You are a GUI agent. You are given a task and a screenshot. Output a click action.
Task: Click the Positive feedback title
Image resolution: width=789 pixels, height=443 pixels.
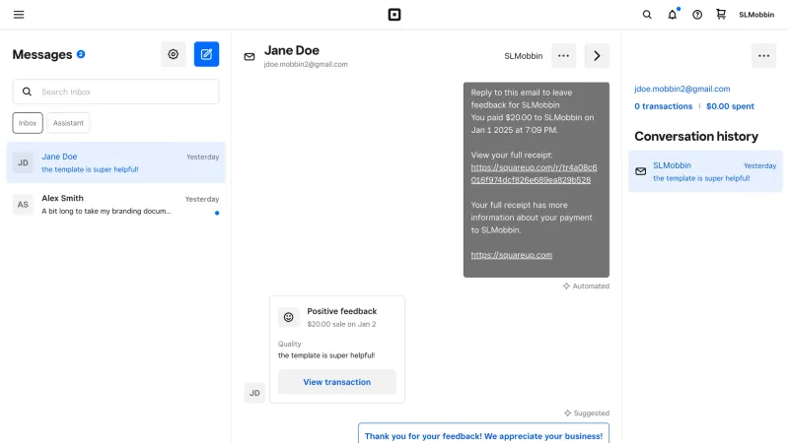341,311
